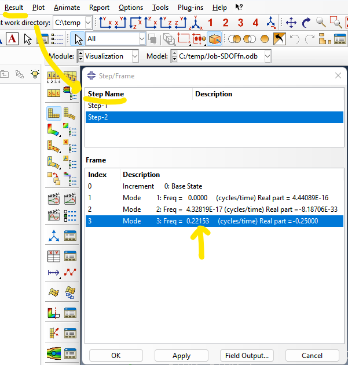
Task: Click the Step Name column header
Action: pos(139,94)
